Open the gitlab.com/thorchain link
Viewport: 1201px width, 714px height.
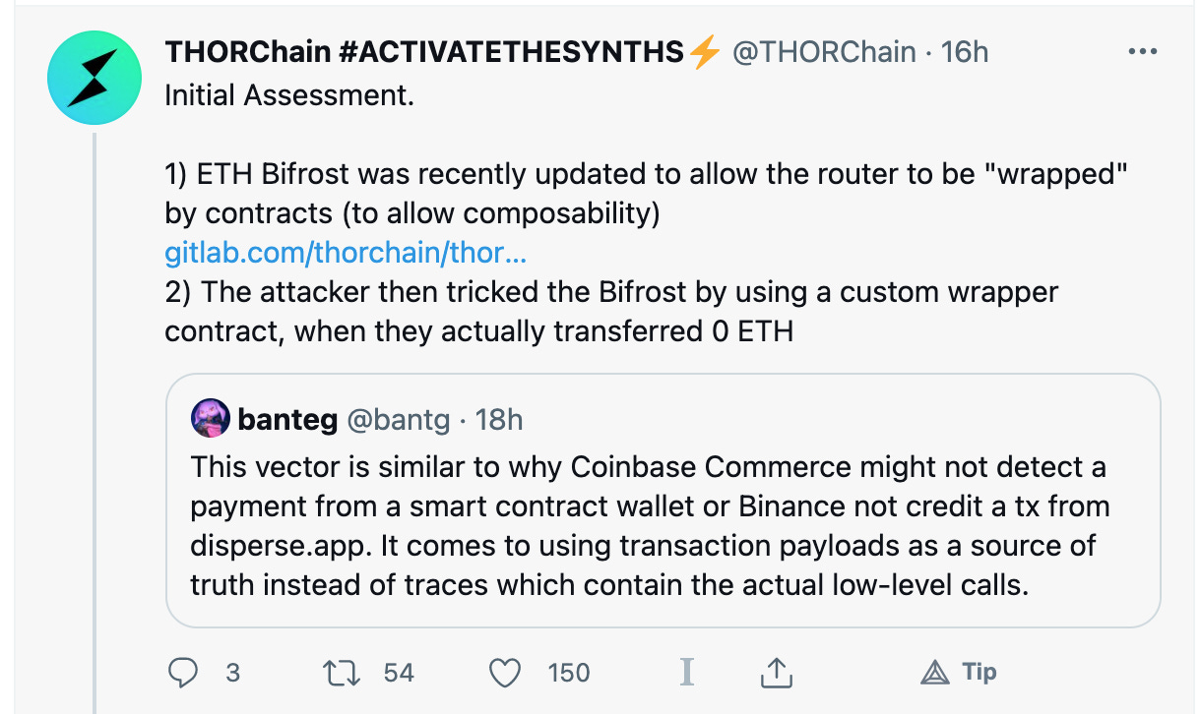(346, 253)
